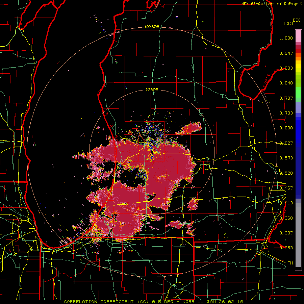The width and height of the screenshot is (304, 304).
Task: Select the 0.253 scale value
Action: coord(286,248)
